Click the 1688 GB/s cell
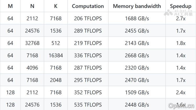This screenshot has width=196, height=110. point(137,19)
